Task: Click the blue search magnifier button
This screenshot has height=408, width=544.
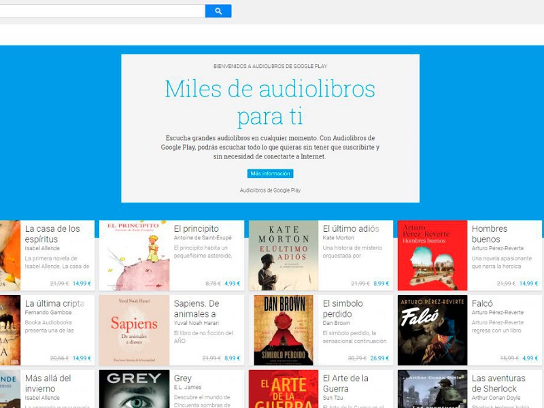Action: click(x=218, y=11)
